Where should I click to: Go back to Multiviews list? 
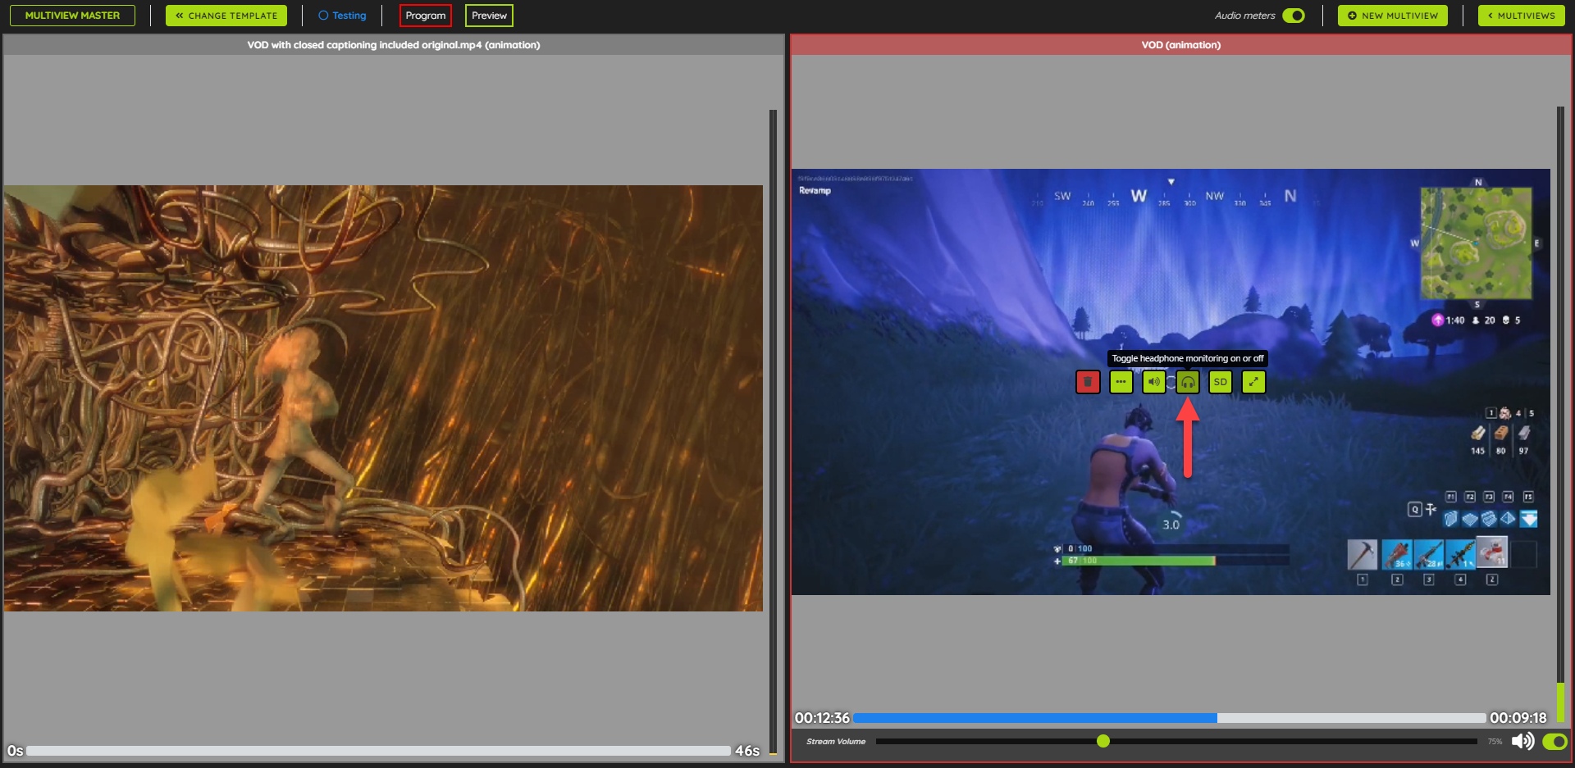(x=1522, y=16)
